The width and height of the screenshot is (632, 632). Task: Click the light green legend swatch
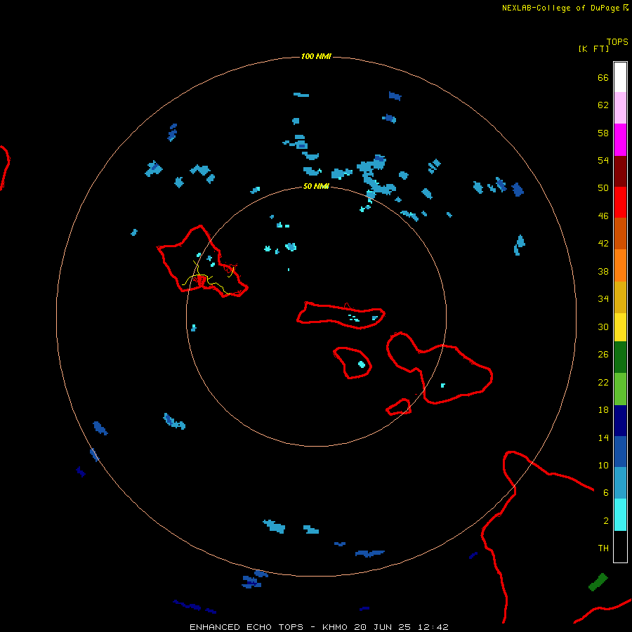pyautogui.click(x=620, y=389)
